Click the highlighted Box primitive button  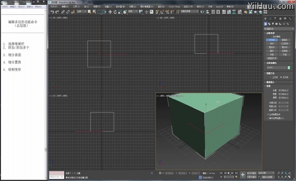click(x=272, y=40)
